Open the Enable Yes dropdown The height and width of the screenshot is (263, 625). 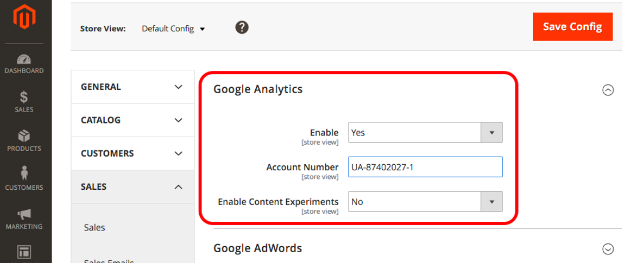[x=425, y=133]
